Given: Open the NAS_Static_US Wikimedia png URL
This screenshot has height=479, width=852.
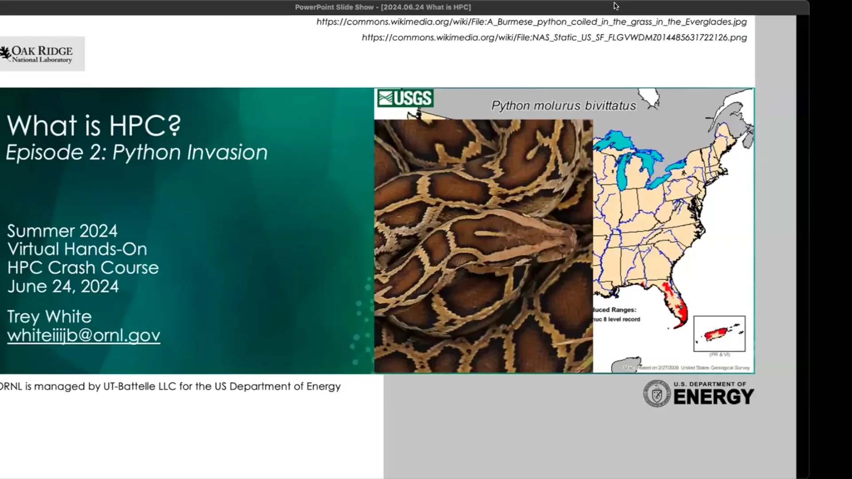Looking at the screenshot, I should (x=554, y=38).
